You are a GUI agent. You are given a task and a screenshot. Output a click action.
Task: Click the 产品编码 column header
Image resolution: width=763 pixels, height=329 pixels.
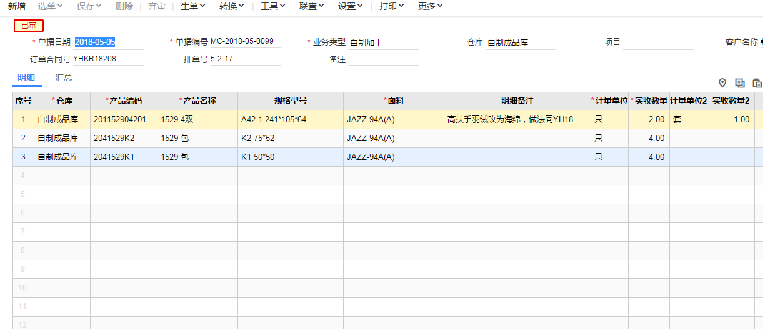point(124,101)
